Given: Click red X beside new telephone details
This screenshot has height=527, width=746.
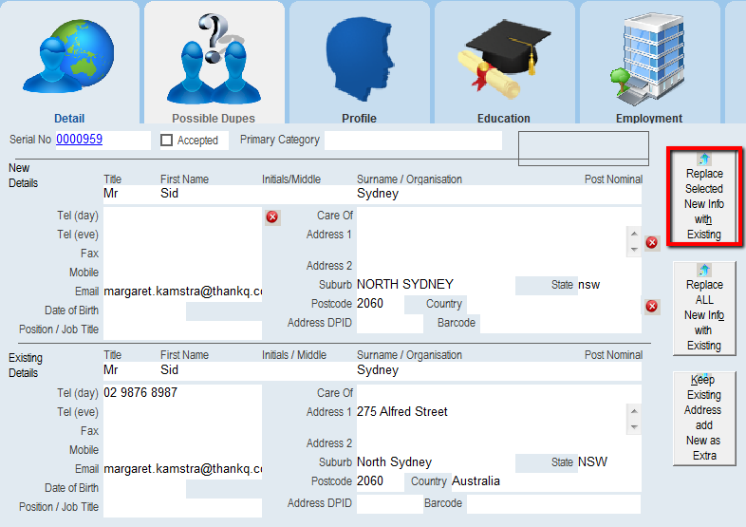Looking at the screenshot, I should (272, 217).
